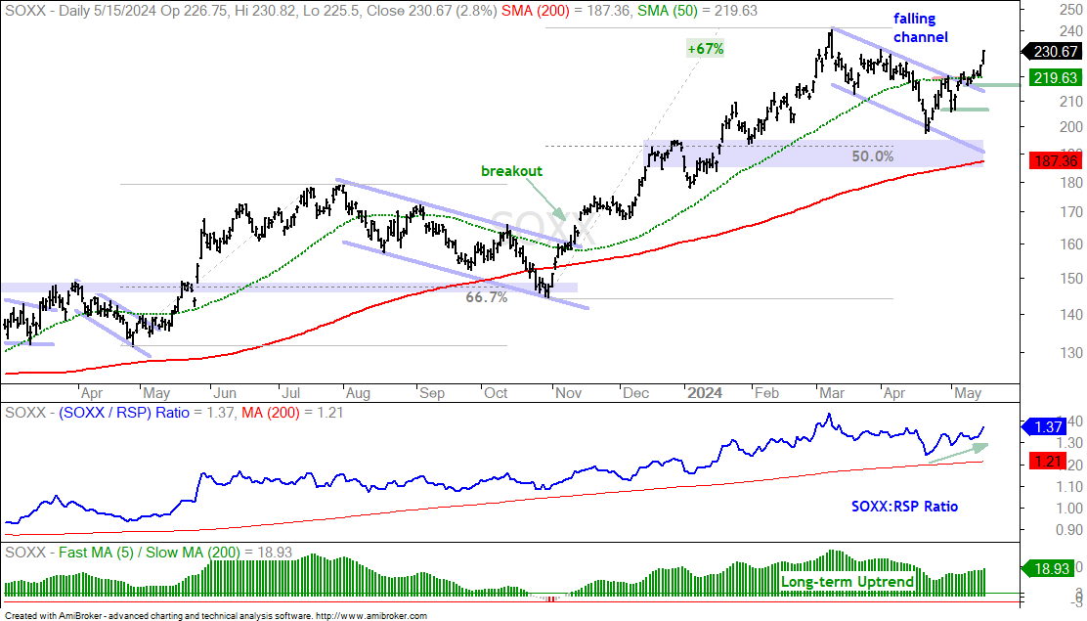Click the green breakout annotation text
The image size is (1087, 621).
511,171
